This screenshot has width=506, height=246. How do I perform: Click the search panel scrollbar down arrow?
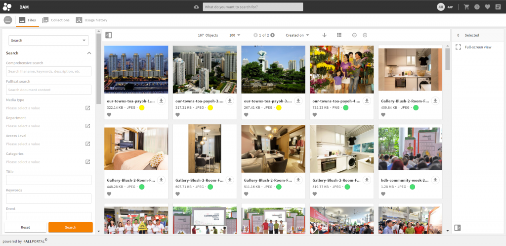(x=98, y=231)
